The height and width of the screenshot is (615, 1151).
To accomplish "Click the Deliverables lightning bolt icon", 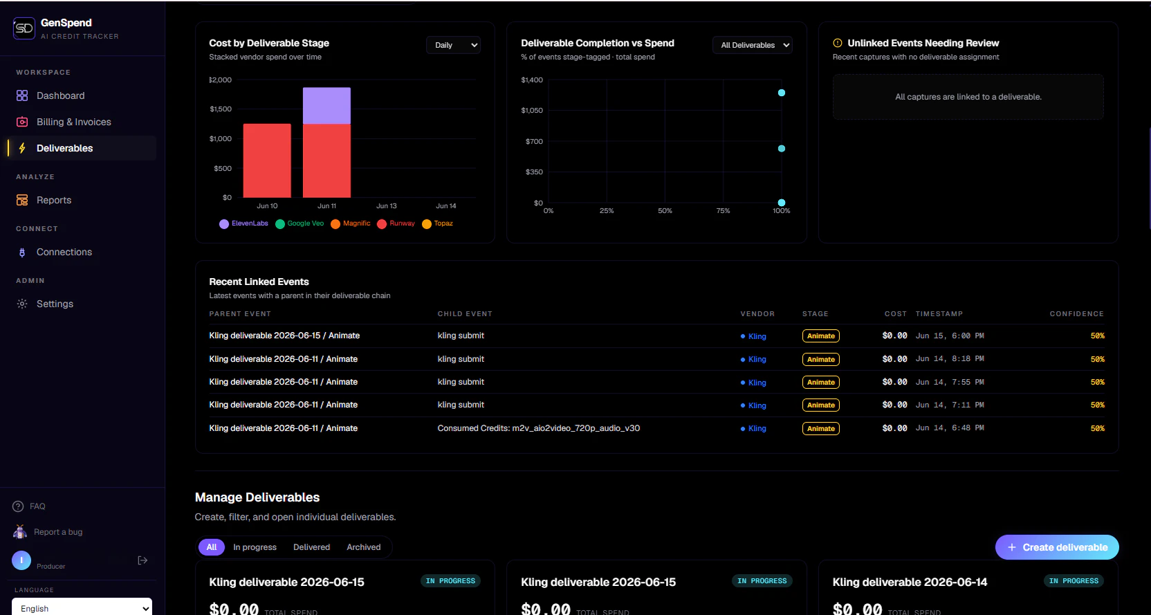I will (x=22, y=148).
